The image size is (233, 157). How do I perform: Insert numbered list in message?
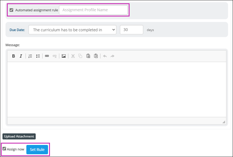click(30, 56)
